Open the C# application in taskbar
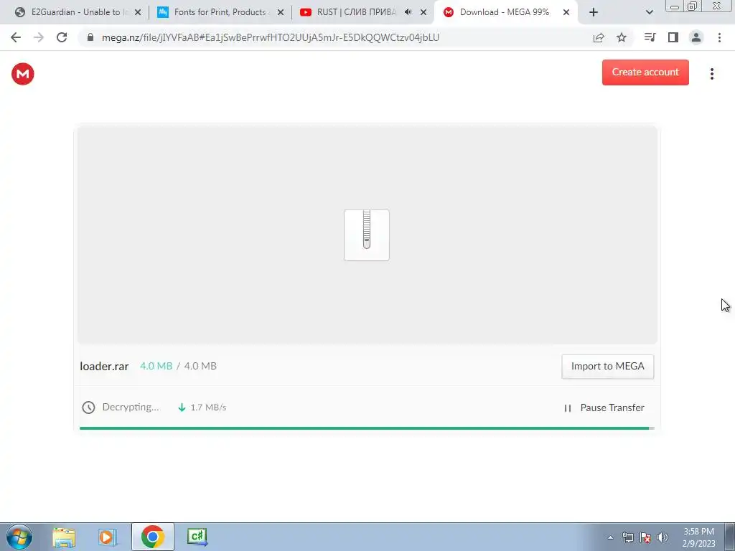The height and width of the screenshot is (551, 735). (x=197, y=537)
